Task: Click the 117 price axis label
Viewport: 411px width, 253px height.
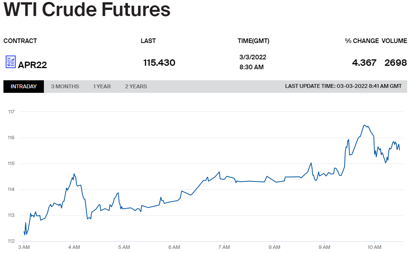Action: [x=11, y=112]
